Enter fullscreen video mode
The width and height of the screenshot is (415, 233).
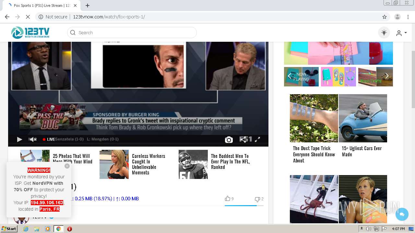257,139
